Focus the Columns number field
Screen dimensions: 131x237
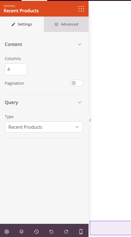coord(16,69)
